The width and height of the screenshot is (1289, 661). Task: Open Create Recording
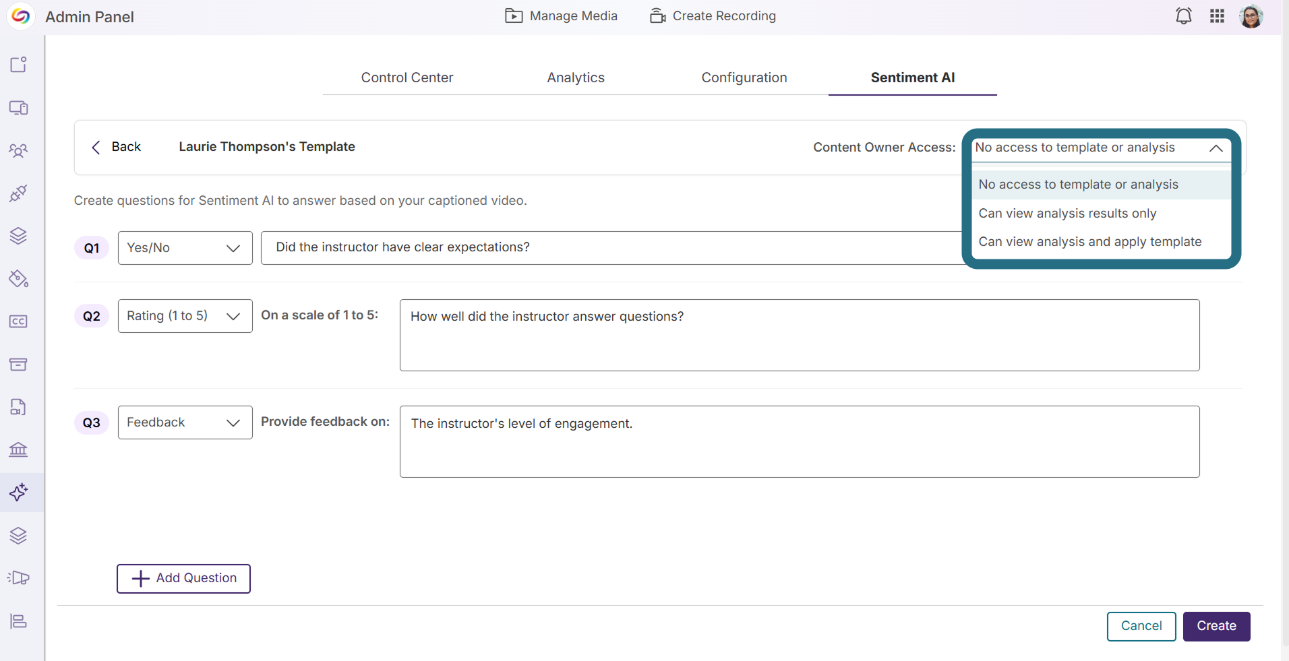click(713, 16)
